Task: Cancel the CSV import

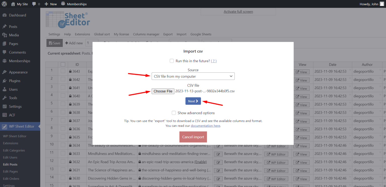Action: 193,137
